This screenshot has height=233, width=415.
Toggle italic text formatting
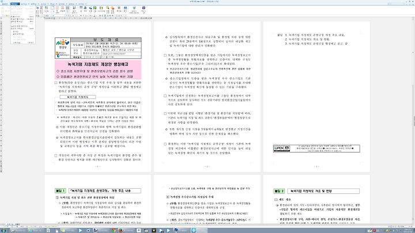[84, 16]
